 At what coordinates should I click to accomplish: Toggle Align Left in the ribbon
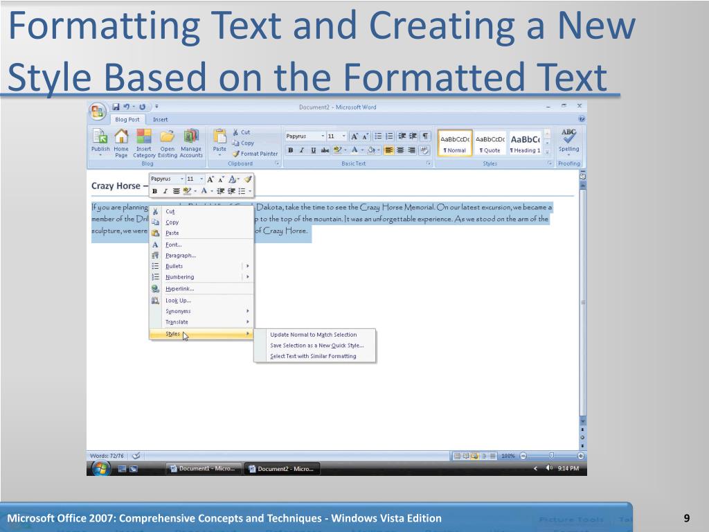coord(388,150)
